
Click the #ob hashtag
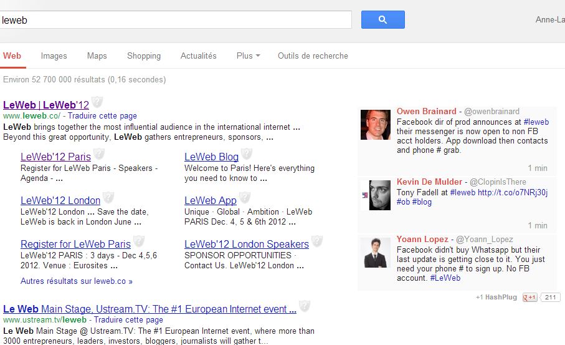click(x=404, y=202)
